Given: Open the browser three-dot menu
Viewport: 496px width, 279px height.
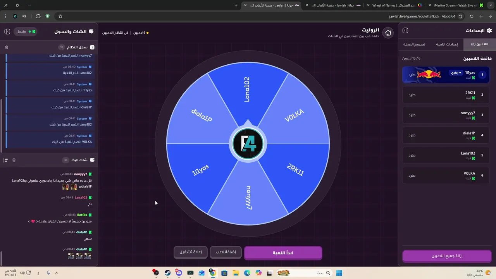Looking at the screenshot, I should [x=5, y=16].
